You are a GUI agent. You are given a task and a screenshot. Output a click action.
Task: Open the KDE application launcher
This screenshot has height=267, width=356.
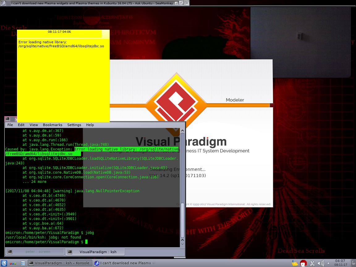tap(4, 263)
